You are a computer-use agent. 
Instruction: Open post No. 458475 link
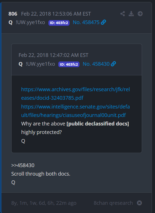pos(86,22)
